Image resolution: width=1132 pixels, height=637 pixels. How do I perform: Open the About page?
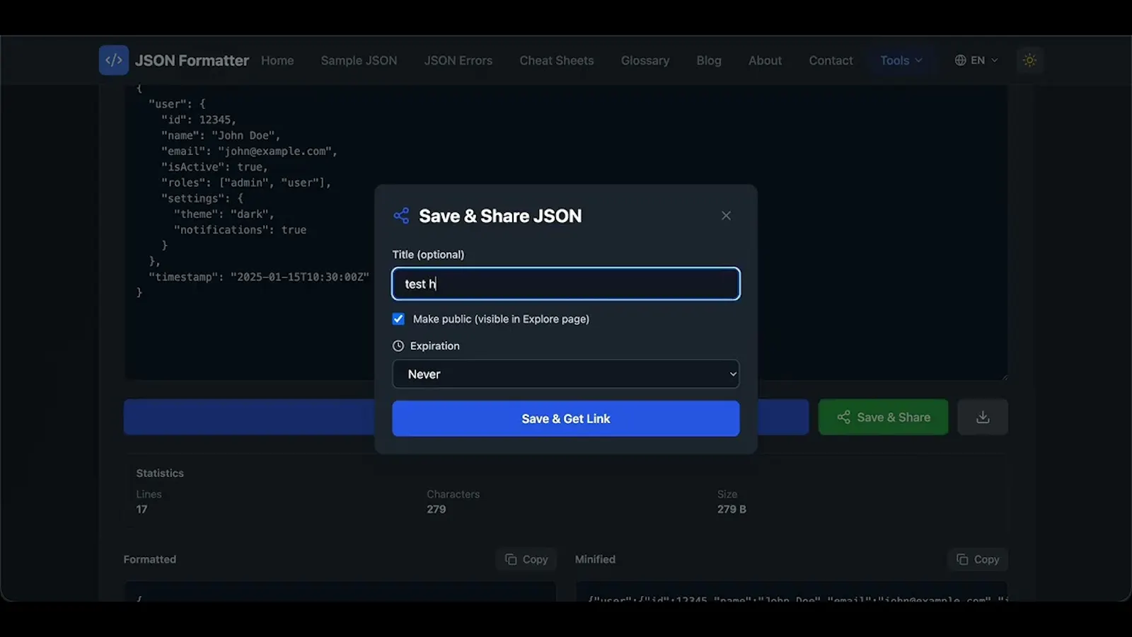tap(766, 60)
